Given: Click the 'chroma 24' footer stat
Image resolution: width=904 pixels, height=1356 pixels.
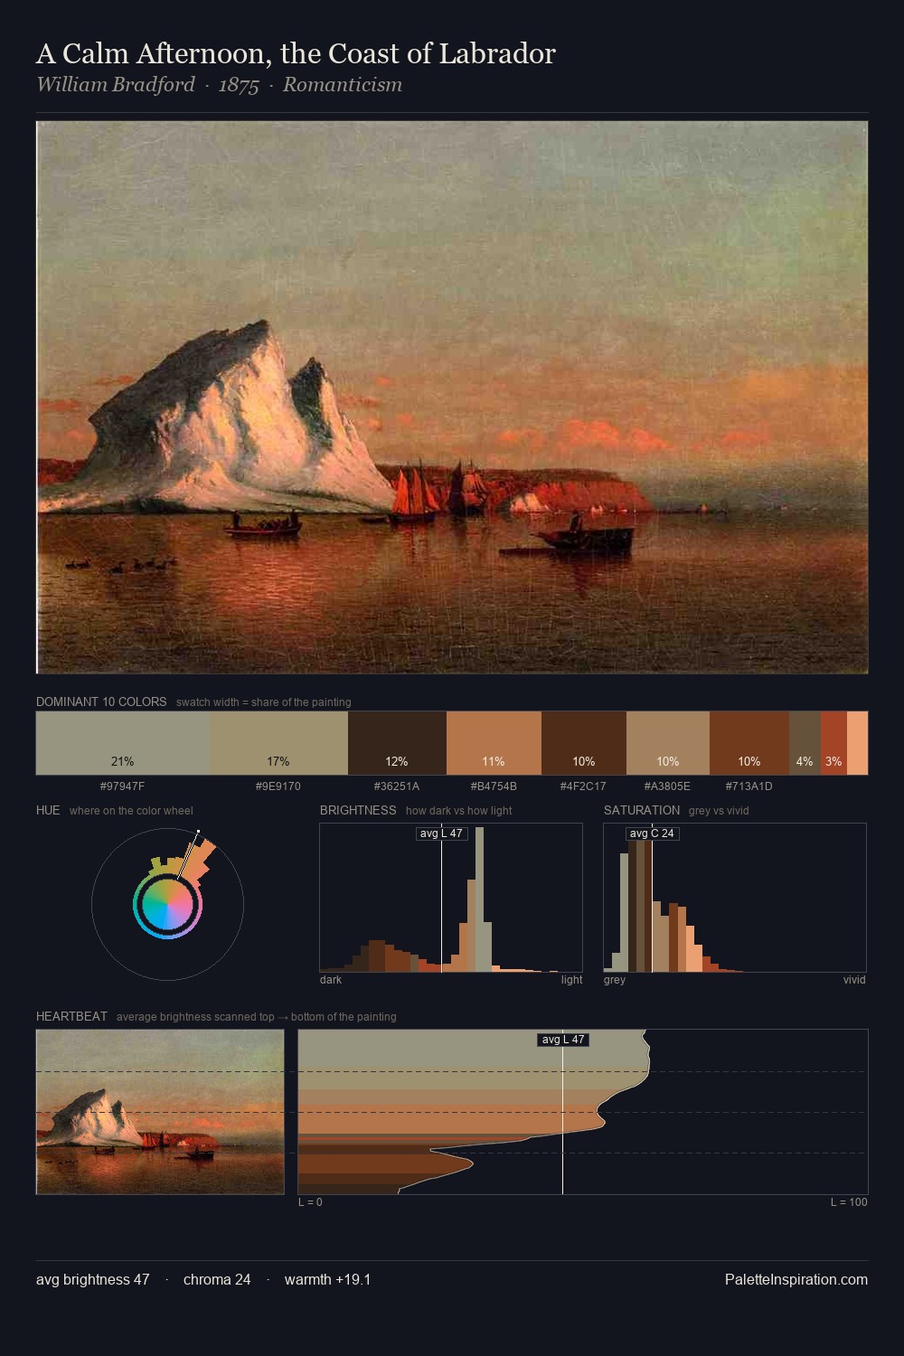Looking at the screenshot, I should pyautogui.click(x=217, y=1279).
